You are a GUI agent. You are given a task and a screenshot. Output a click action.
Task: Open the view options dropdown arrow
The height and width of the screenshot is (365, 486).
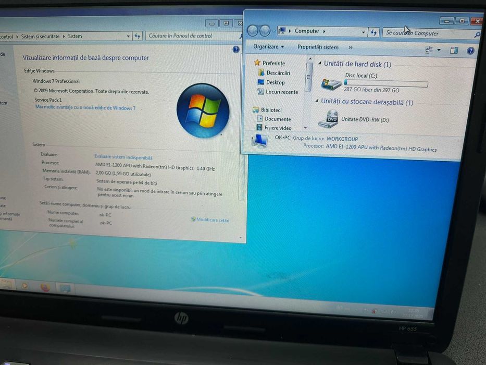(439, 50)
